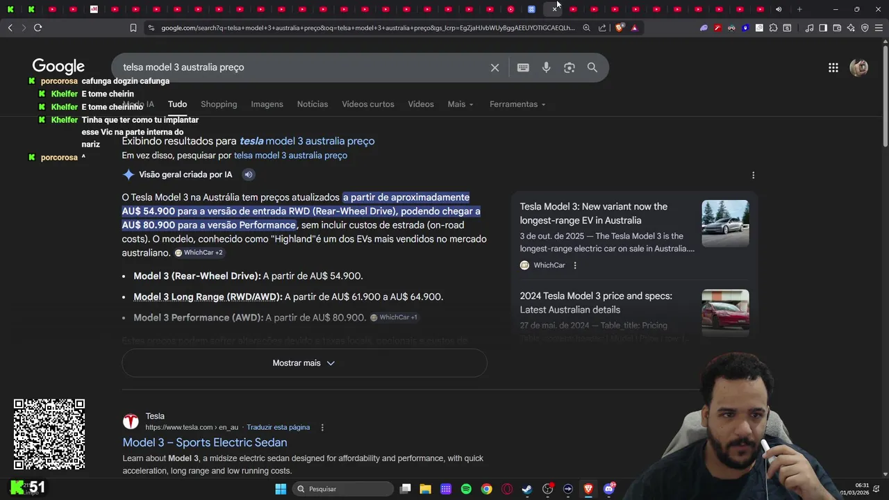Open Windows Start menu
Image resolution: width=889 pixels, height=500 pixels.
[x=281, y=489]
